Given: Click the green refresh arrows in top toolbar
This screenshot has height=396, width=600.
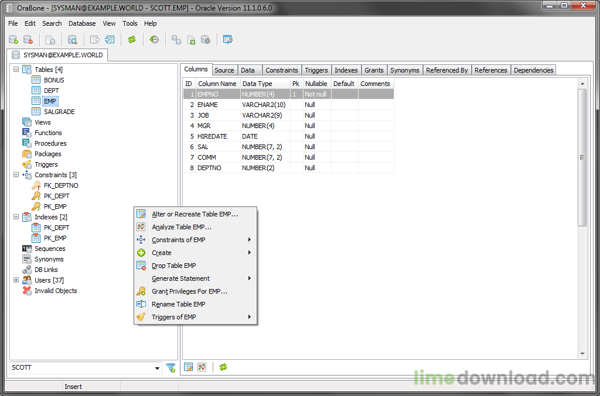Looking at the screenshot, I should (132, 40).
